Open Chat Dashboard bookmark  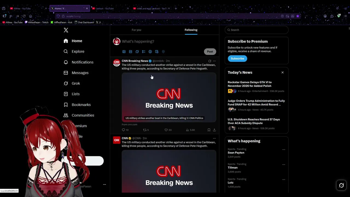tap(84, 22)
